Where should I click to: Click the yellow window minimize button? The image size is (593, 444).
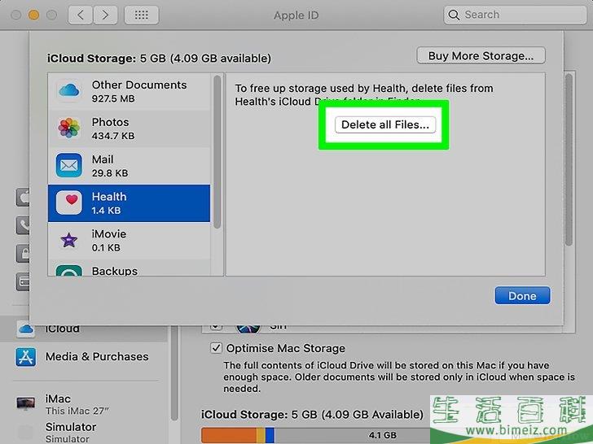click(33, 15)
